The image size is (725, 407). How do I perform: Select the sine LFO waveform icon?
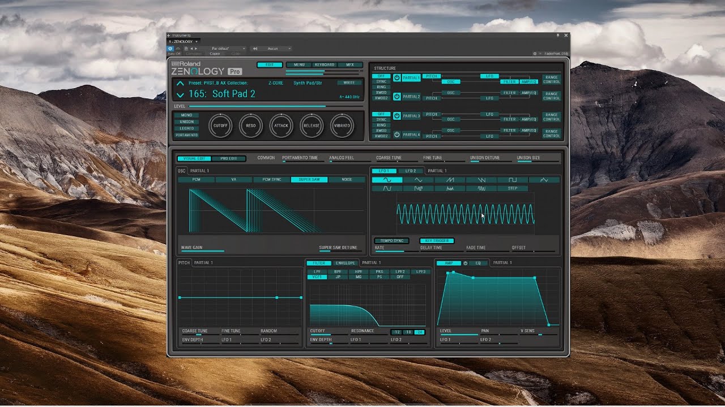point(387,180)
